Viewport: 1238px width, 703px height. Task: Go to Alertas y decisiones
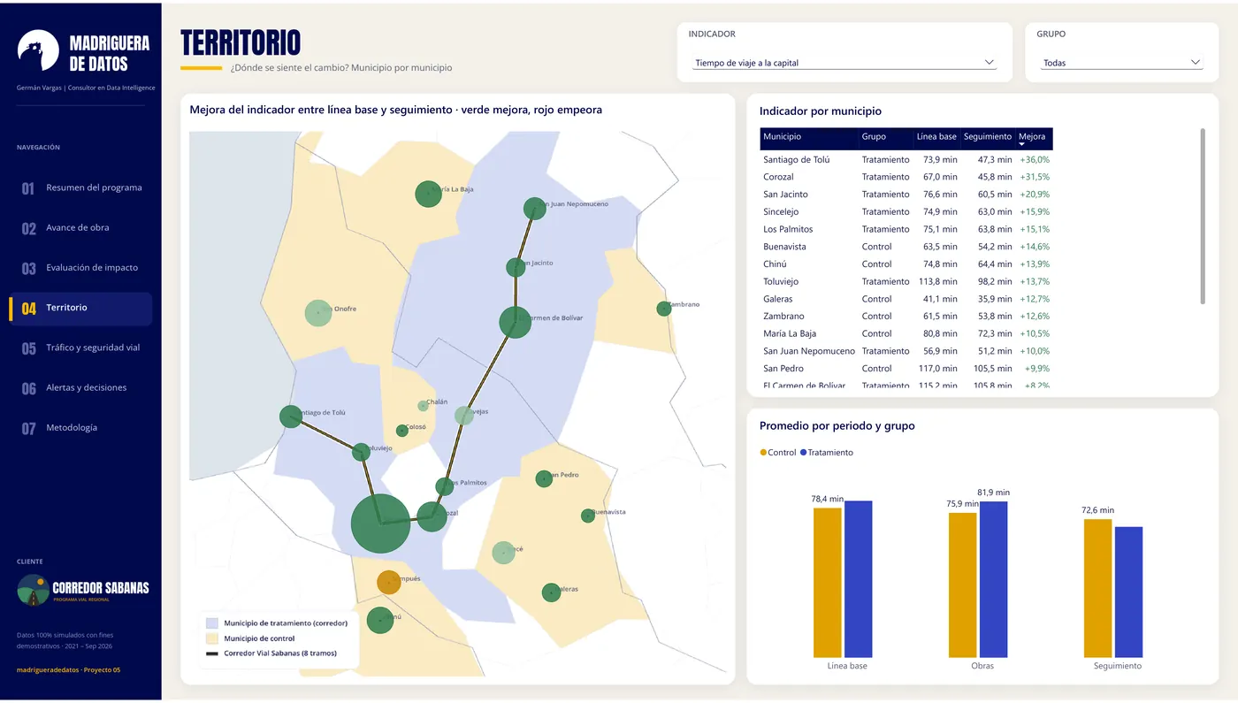point(80,387)
